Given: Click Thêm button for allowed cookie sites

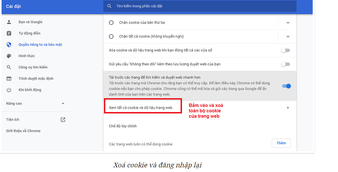Looking at the screenshot, I should tap(281, 143).
